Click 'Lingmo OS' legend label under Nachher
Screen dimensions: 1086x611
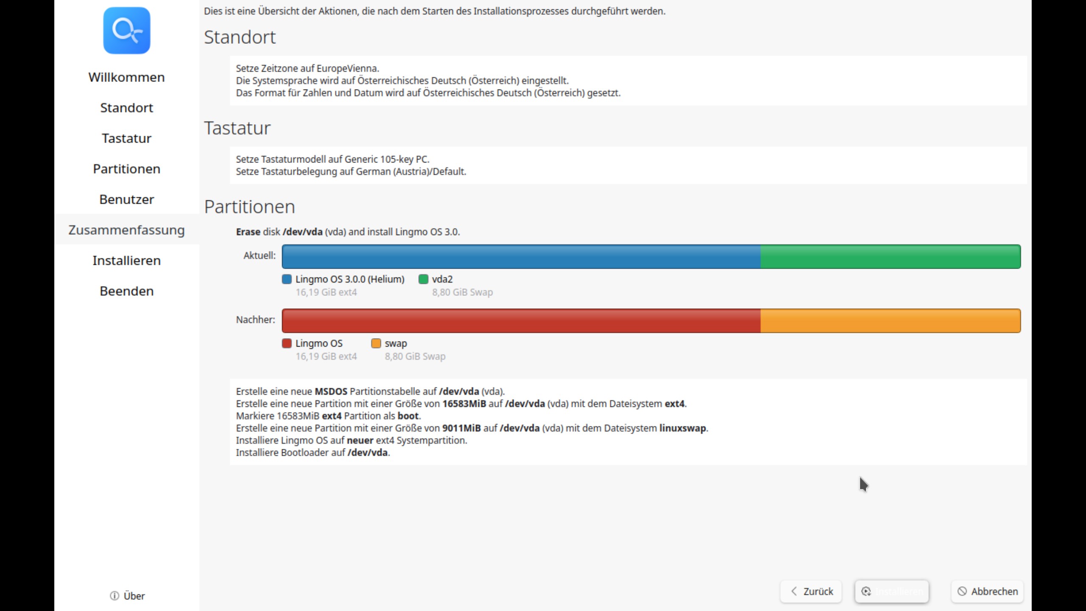coord(319,343)
